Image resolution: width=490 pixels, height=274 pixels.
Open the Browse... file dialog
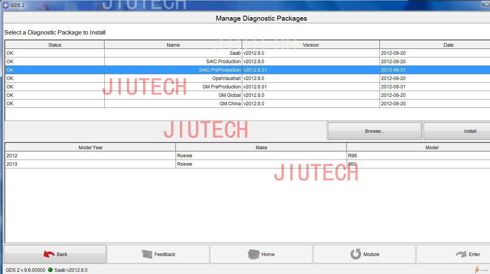(x=374, y=131)
